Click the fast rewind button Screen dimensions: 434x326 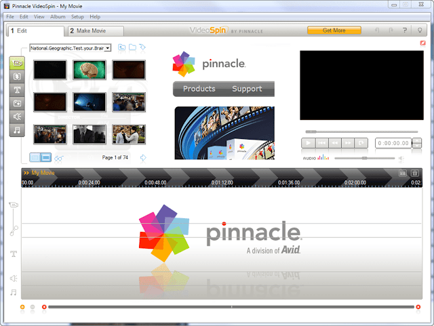coord(335,143)
